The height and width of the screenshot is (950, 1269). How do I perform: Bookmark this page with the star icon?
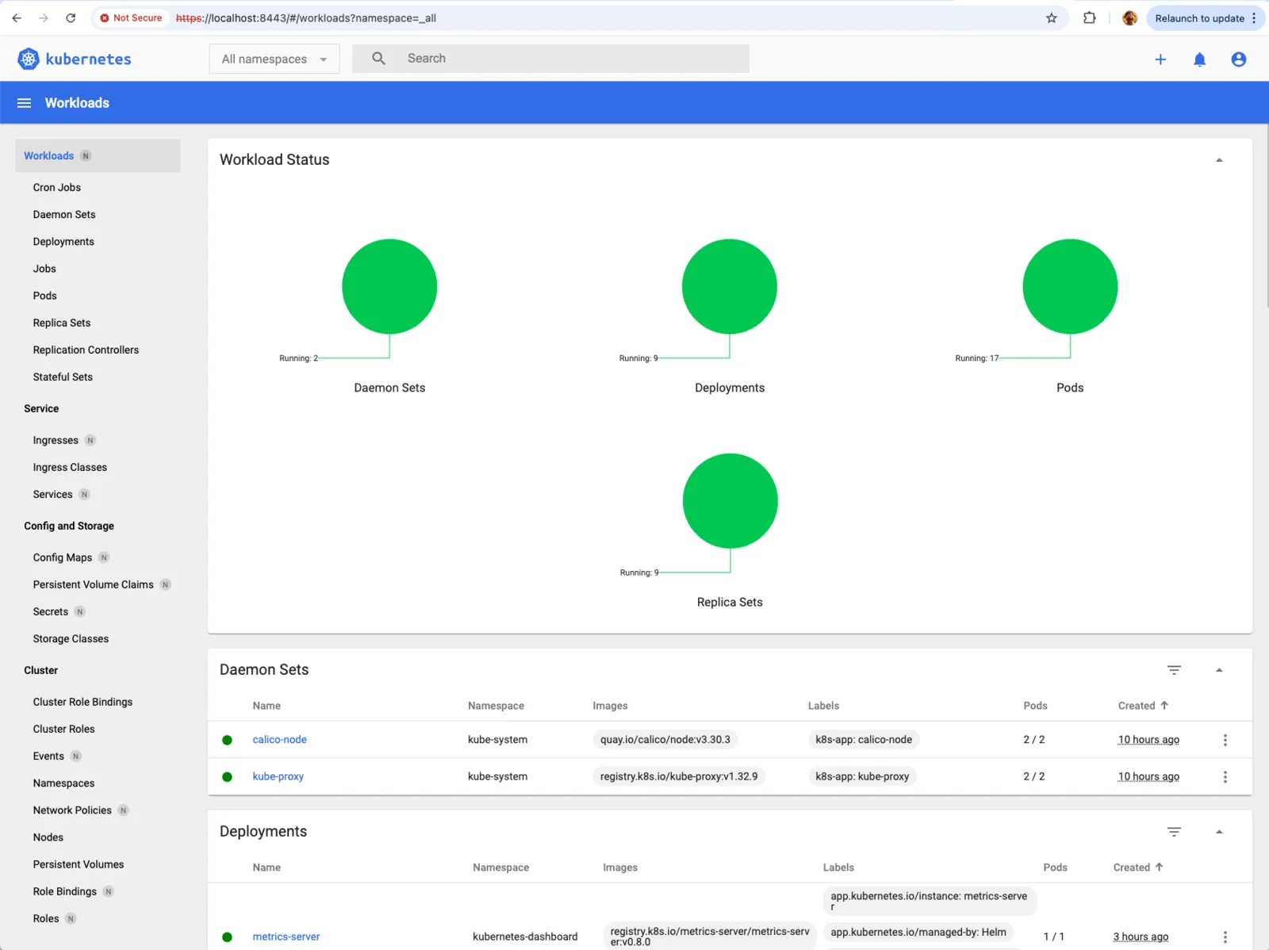pyautogui.click(x=1051, y=18)
